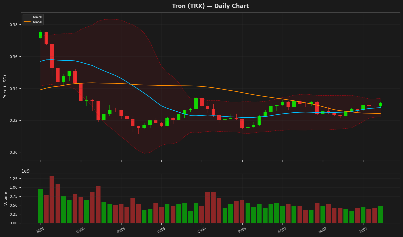Select the MA50 entry in the legend

(33, 22)
